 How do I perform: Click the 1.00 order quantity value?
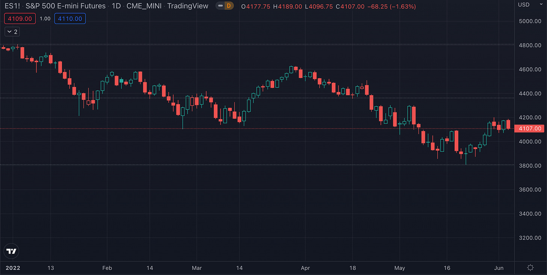click(45, 18)
